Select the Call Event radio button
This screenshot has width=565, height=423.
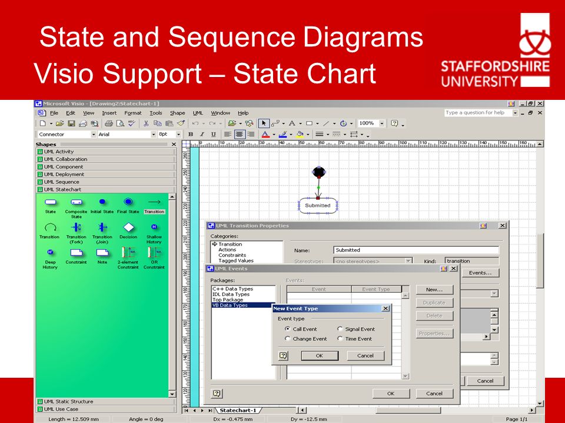point(287,329)
